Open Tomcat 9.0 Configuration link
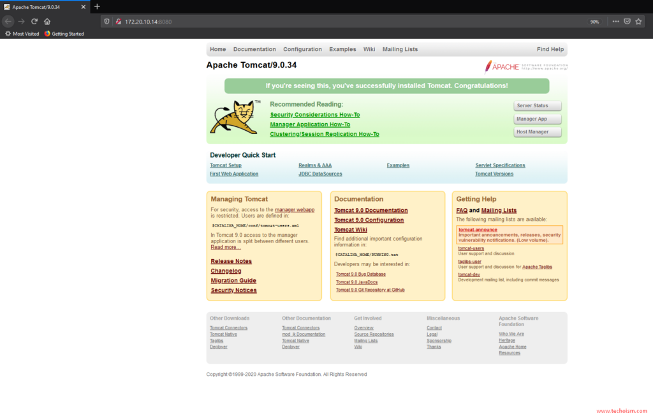This screenshot has height=418, width=653. point(369,220)
